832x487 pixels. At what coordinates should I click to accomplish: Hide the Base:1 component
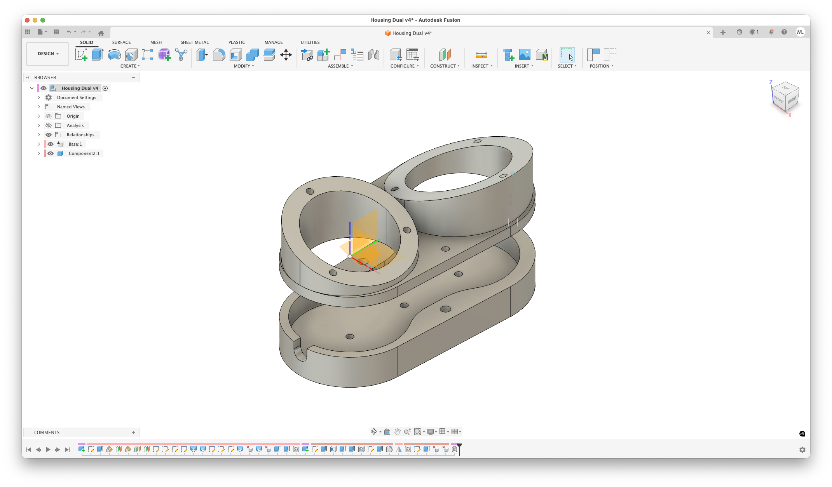point(51,144)
